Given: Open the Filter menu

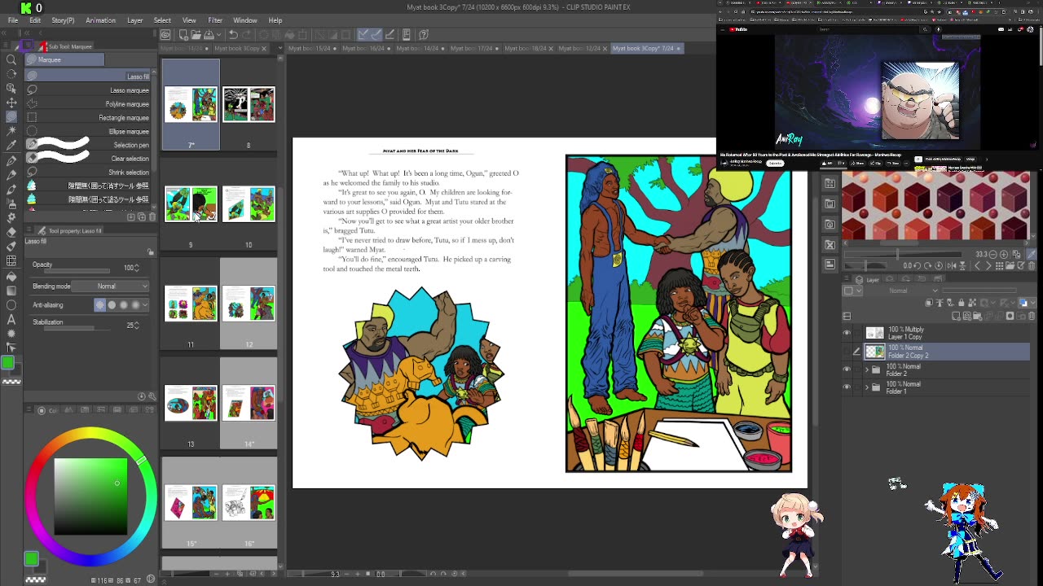Looking at the screenshot, I should click(x=215, y=20).
